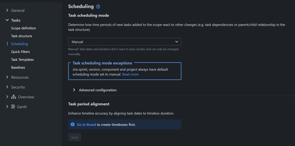Click the Scheduling help question mark icon
The image size is (295, 146).
[x=98, y=6]
